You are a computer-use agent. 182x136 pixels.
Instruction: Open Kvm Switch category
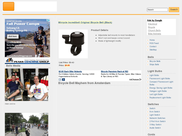pyautogui.click(x=154, y=112)
